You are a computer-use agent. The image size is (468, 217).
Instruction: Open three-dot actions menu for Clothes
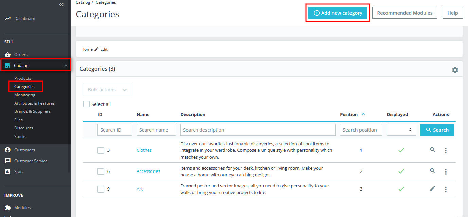pos(446,150)
